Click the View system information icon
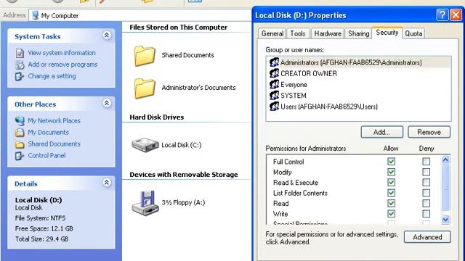The width and height of the screenshot is (465, 261). (x=20, y=53)
